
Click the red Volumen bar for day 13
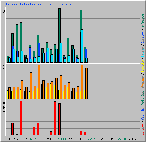[60, 119]
